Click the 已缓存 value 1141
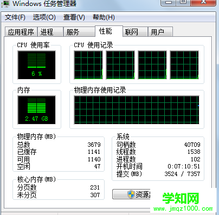Screen dimensions: 219x215 point(94,152)
